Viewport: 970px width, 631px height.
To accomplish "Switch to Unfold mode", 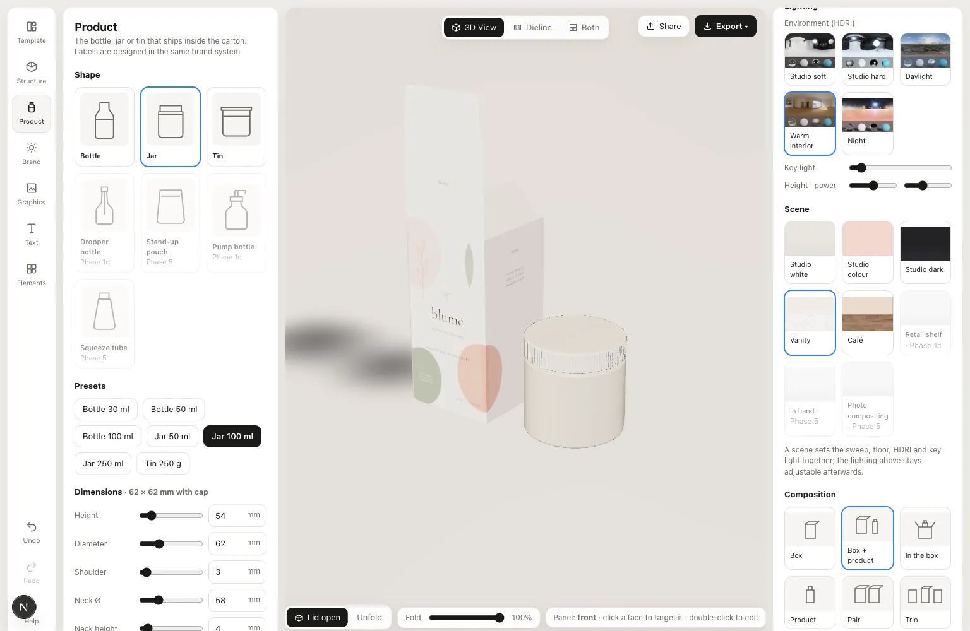I will point(369,618).
